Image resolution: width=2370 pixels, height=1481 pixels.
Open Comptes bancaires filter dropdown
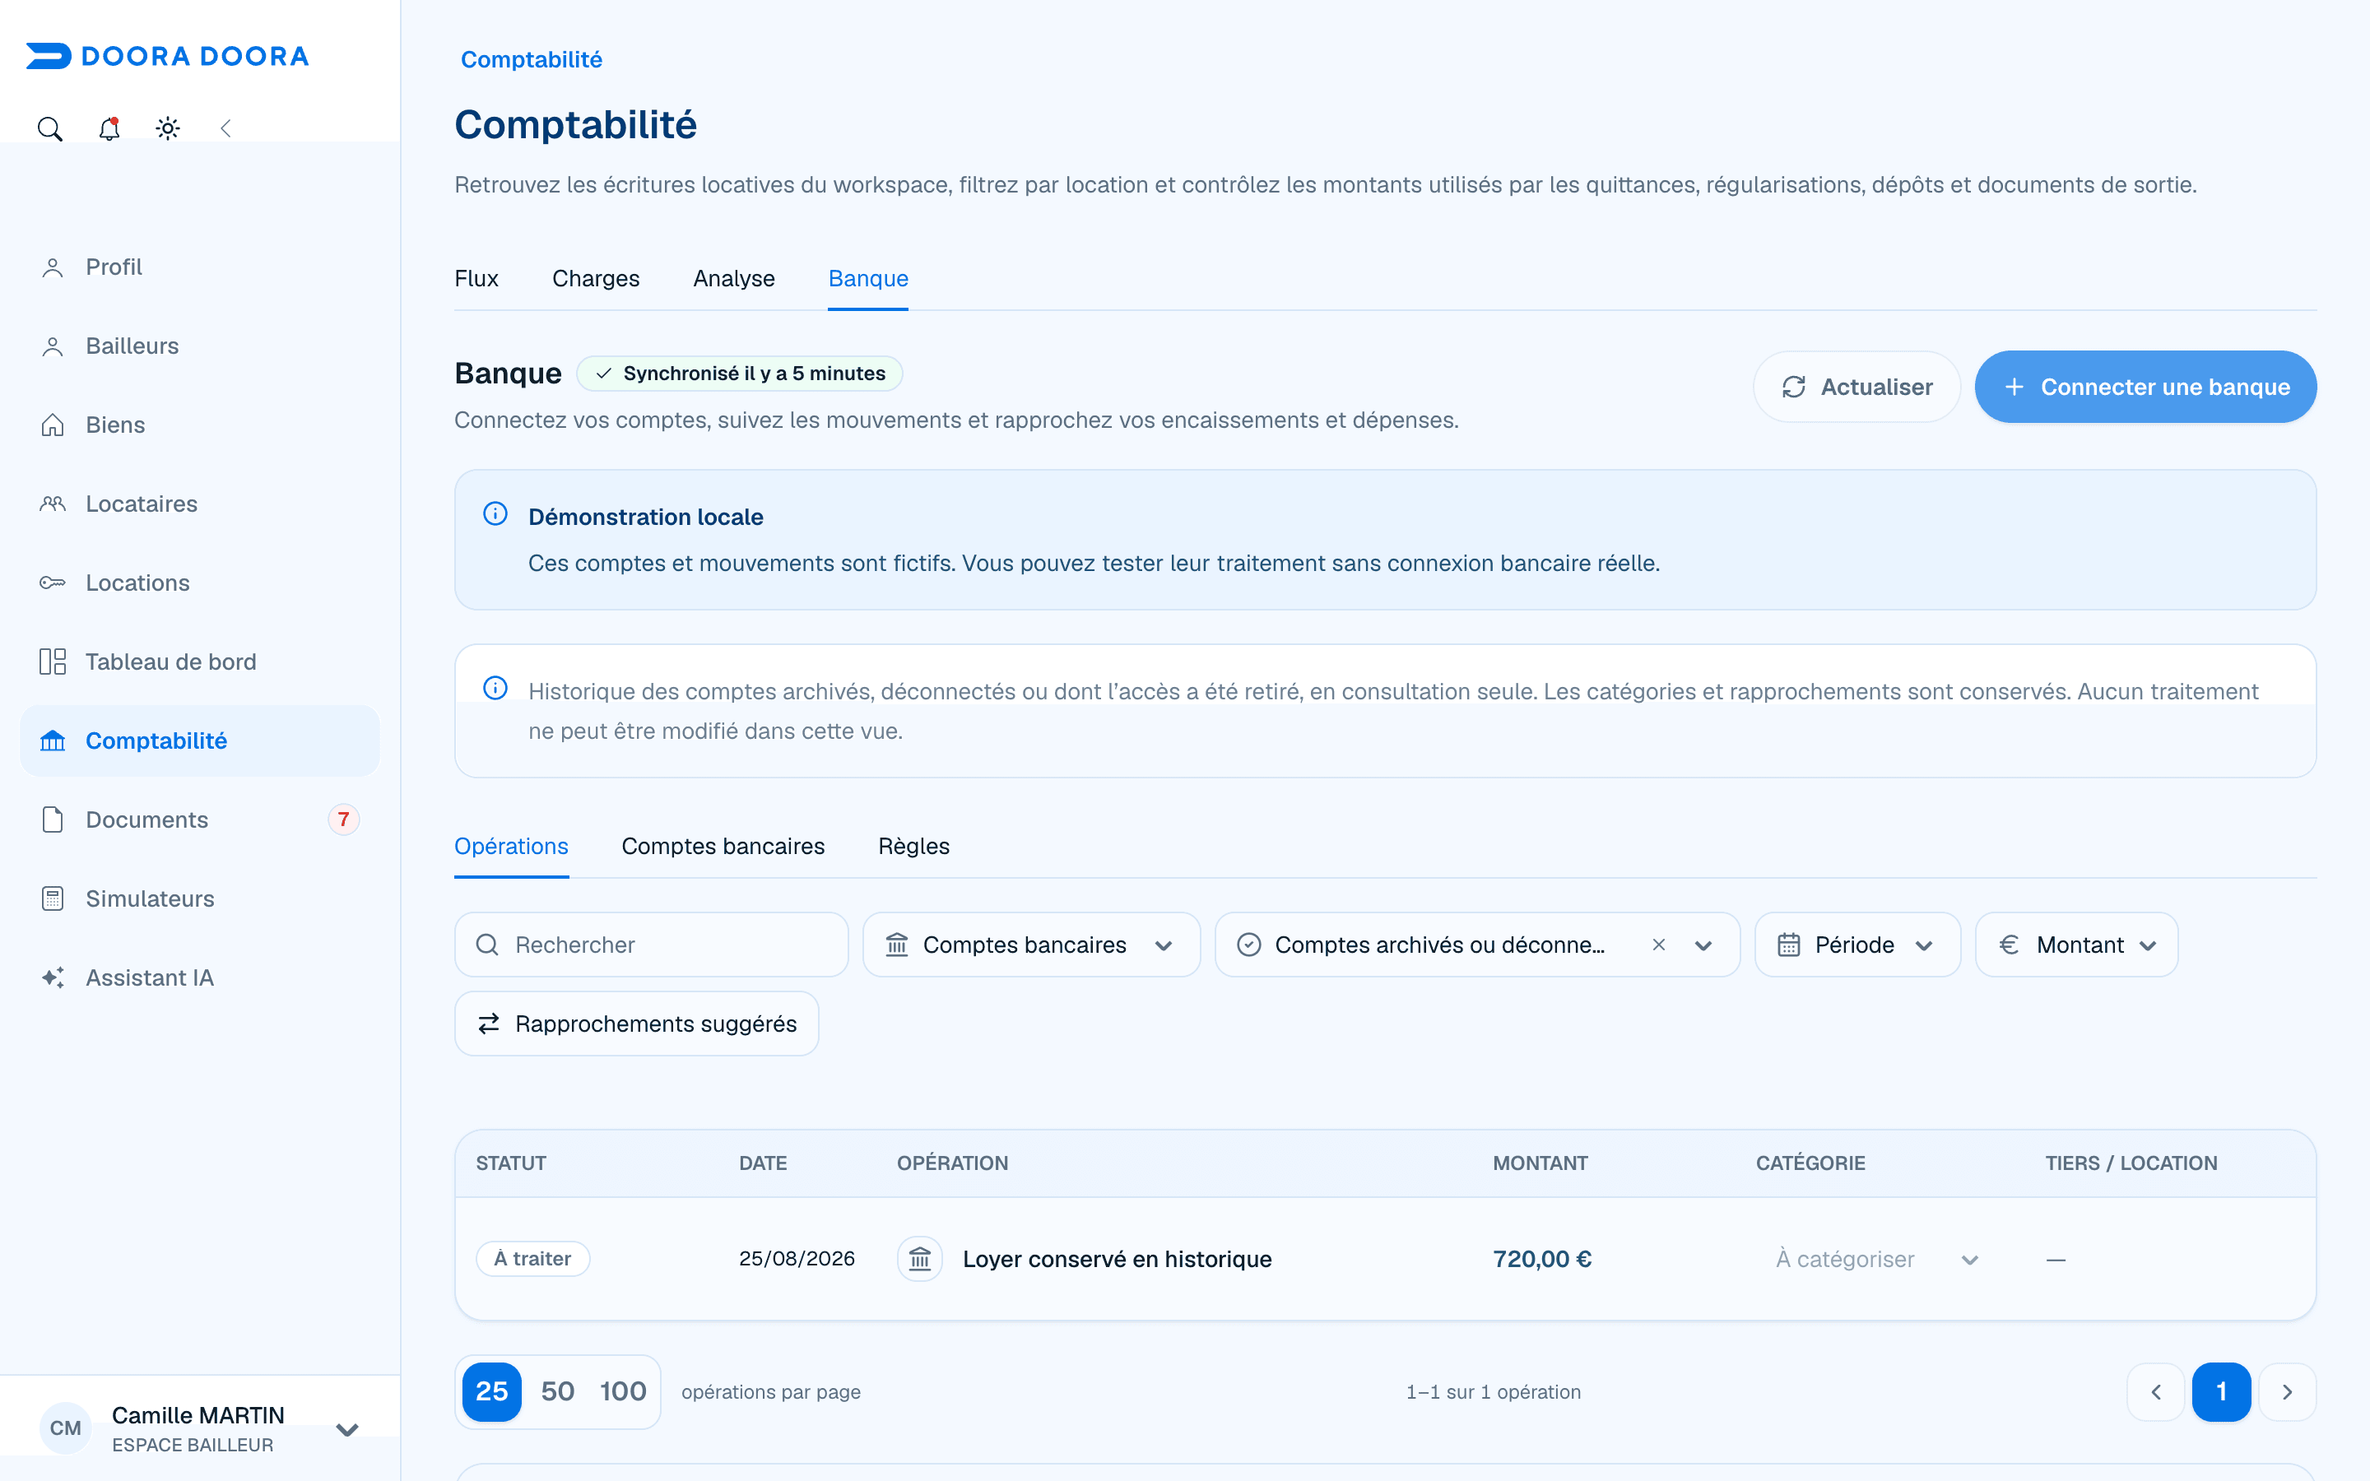point(1031,945)
